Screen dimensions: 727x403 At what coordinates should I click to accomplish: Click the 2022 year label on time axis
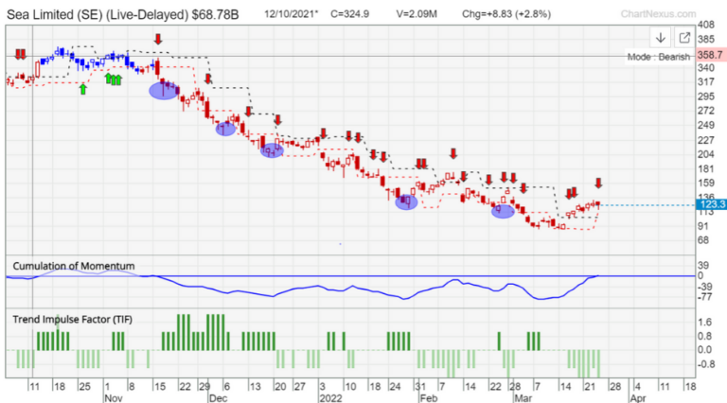tap(331, 398)
